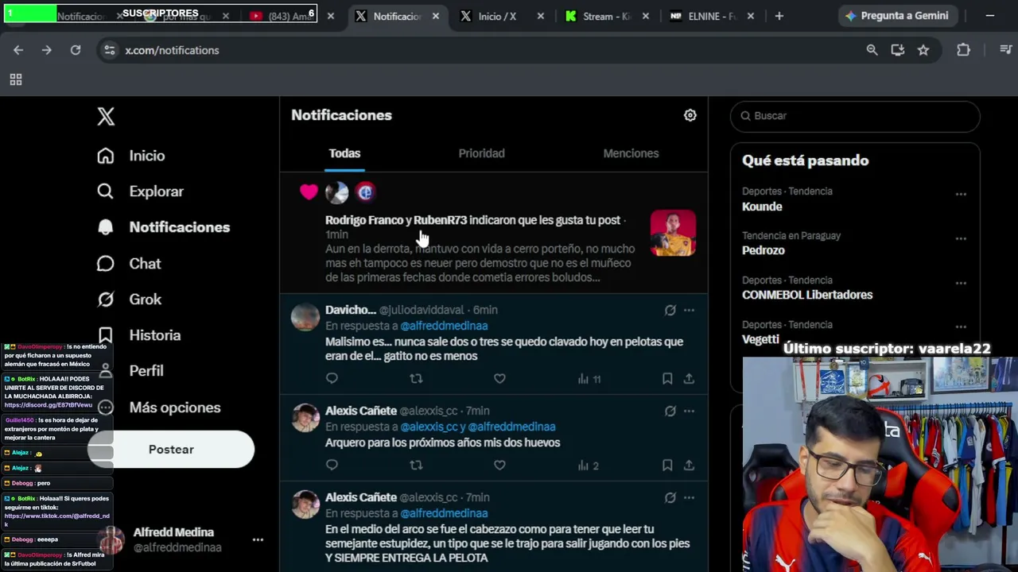The image size is (1018, 572).
Task: Close the 'Inicio / X' browser tab
Action: point(541,16)
